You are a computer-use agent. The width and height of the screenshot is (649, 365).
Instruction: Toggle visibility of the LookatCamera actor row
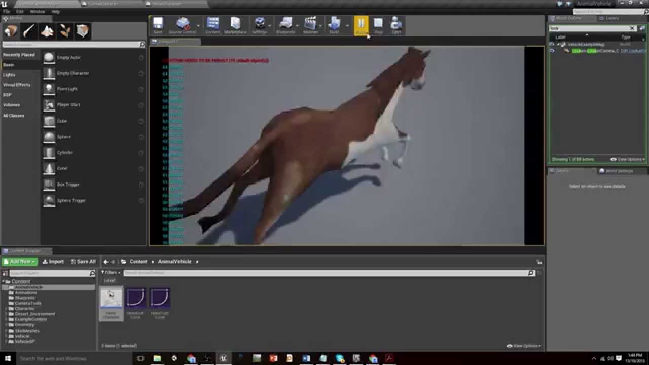point(552,51)
